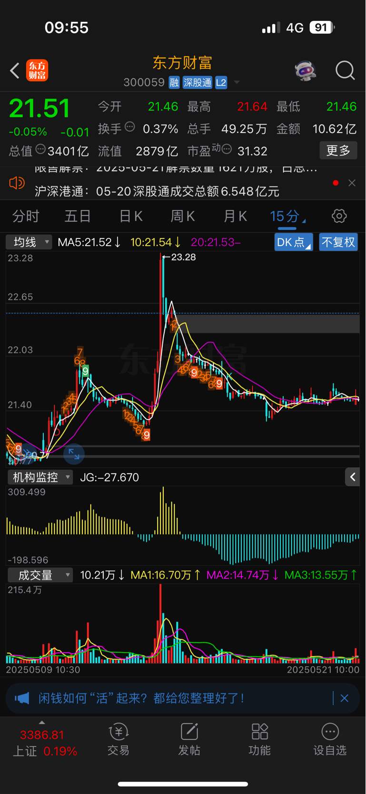This screenshot has height=794, width=366.
Task: Tap the JG:-27.670 value label
Action: click(x=109, y=477)
